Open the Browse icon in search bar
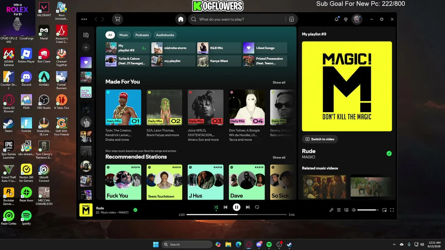Viewport: 445px width, 250px height. [291, 19]
